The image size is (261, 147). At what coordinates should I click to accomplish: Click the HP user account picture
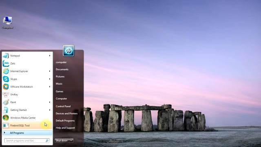point(69,51)
